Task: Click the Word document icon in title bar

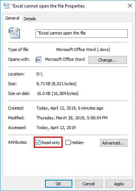Action: point(6,6)
